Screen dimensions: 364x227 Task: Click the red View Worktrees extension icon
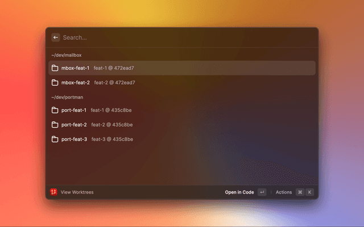[x=54, y=192]
